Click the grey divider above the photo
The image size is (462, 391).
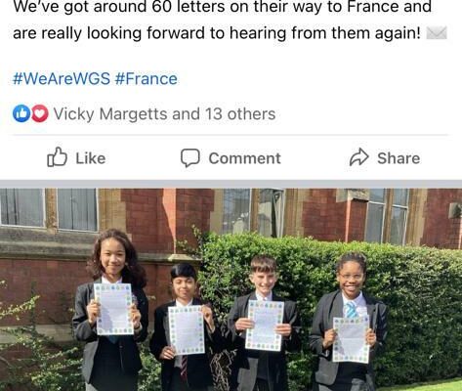pyautogui.click(x=231, y=184)
